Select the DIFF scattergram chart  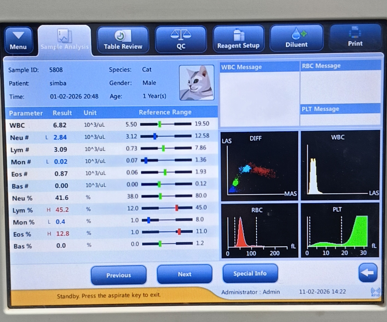(x=259, y=166)
